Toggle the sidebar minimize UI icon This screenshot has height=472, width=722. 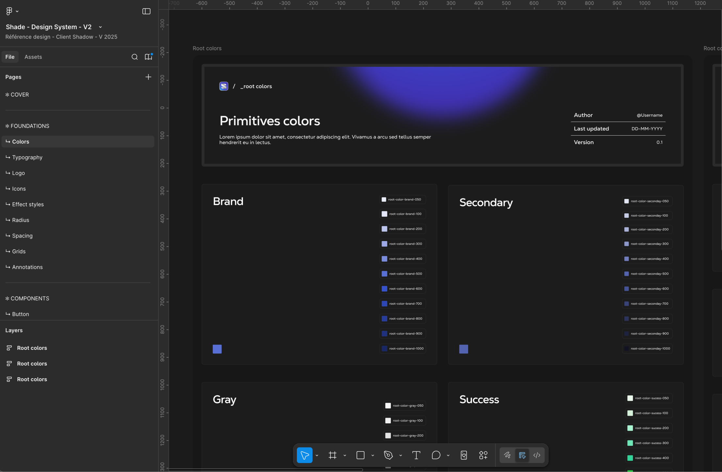coord(146,11)
